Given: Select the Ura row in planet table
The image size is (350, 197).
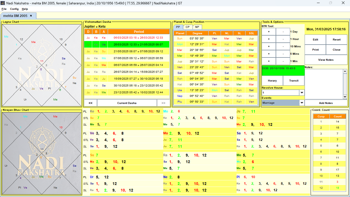Looking at the screenshot, I should pos(216,90).
